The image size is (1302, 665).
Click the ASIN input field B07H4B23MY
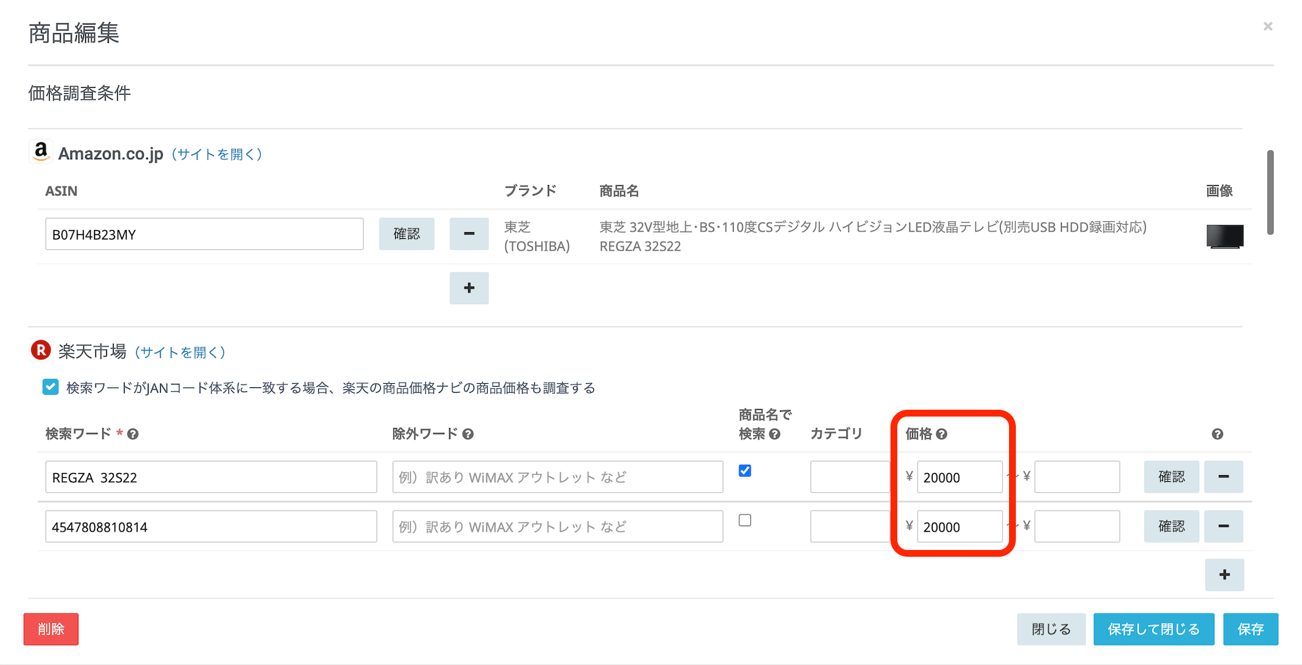tap(204, 234)
